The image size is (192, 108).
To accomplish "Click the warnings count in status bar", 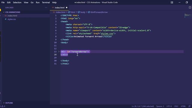I will tap(3, 106).
